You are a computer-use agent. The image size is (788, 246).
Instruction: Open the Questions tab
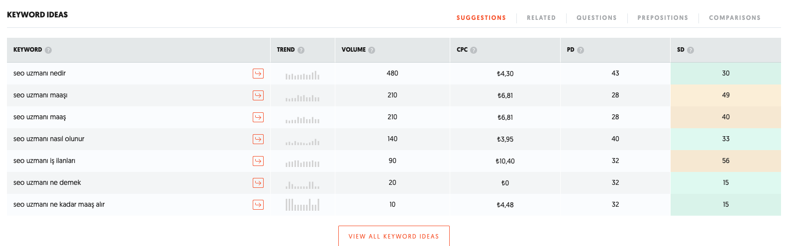click(x=596, y=18)
